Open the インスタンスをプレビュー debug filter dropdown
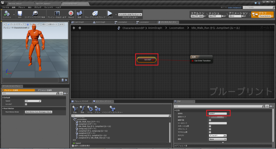Image resolution: width=276 pixels, height=149 pixels. tap(130, 15)
